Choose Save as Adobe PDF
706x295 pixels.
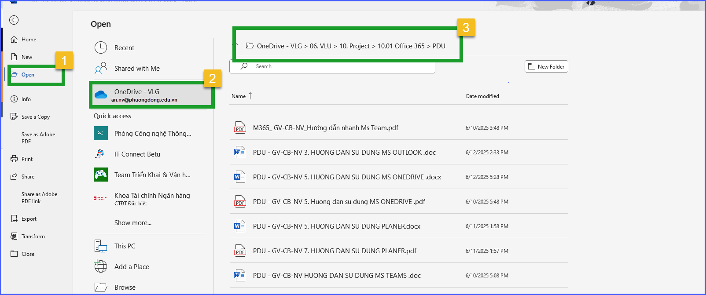point(38,138)
